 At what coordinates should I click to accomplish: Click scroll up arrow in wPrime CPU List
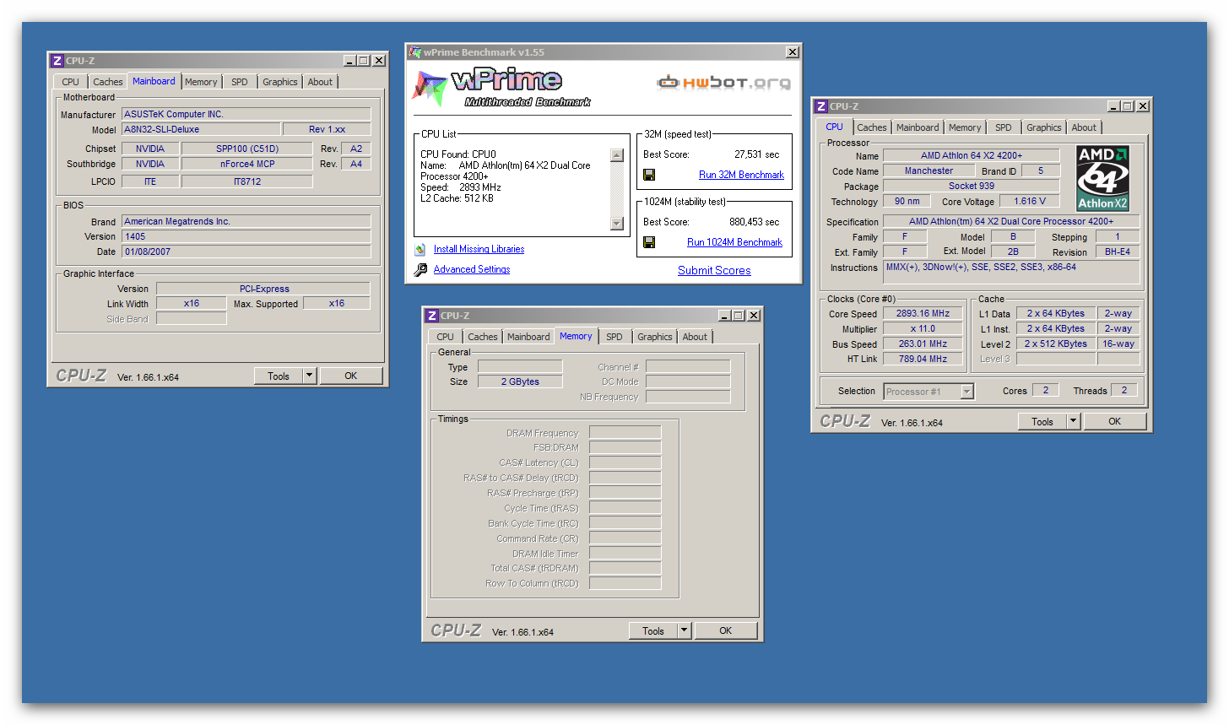617,154
